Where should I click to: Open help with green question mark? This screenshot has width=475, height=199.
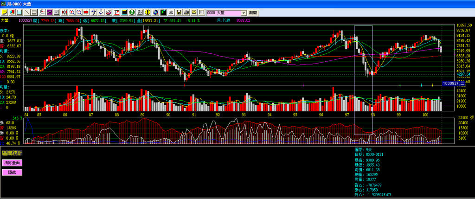[132, 13]
